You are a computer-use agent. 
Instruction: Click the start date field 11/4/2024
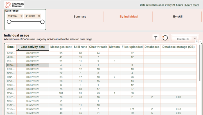[x=13, y=16]
